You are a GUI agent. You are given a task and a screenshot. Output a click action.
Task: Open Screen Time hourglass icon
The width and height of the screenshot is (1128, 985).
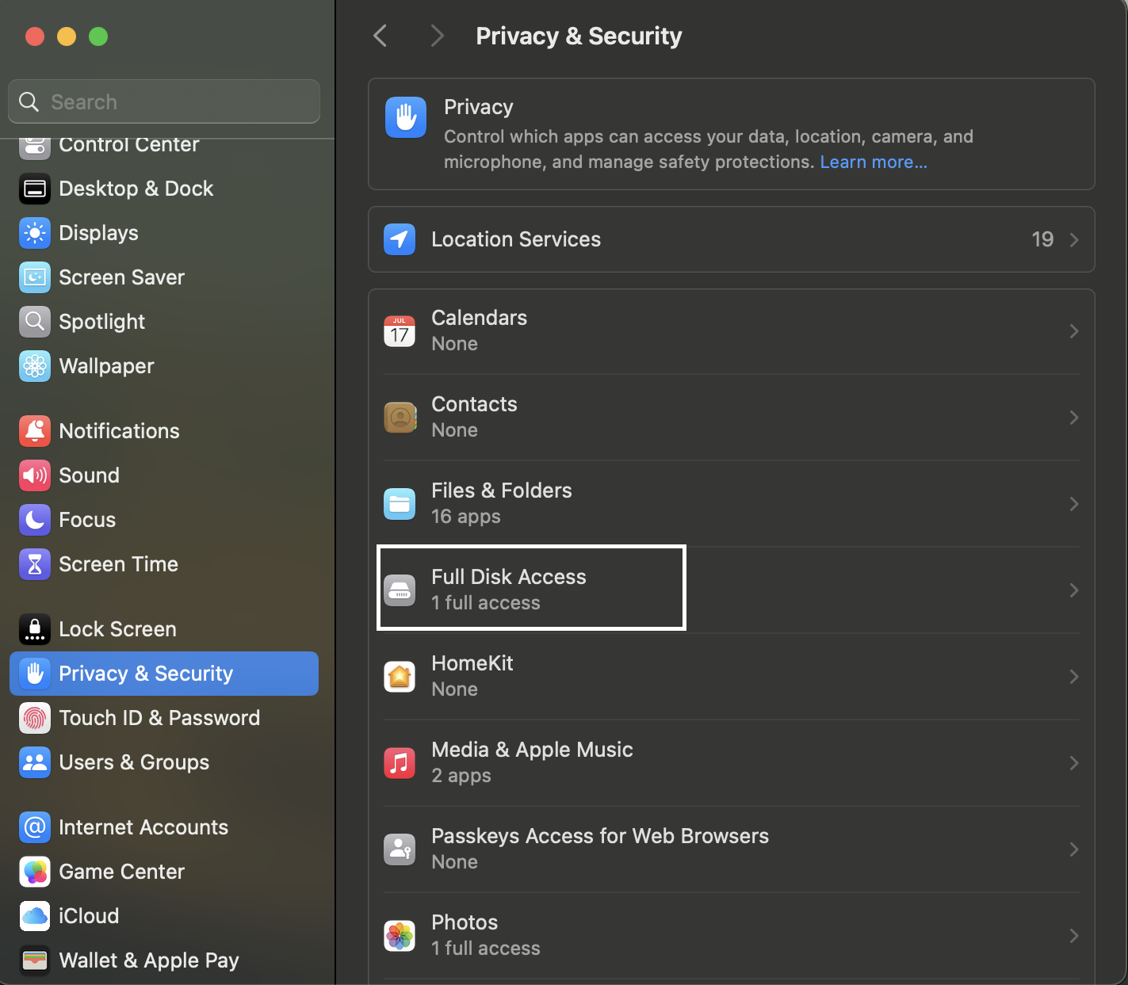tap(35, 564)
